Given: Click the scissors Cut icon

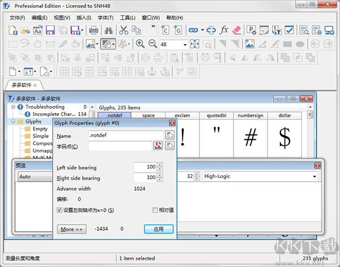Looking at the screenshot, I should coord(124,30).
